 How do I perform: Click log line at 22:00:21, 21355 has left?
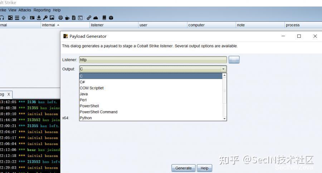tap(30, 126)
